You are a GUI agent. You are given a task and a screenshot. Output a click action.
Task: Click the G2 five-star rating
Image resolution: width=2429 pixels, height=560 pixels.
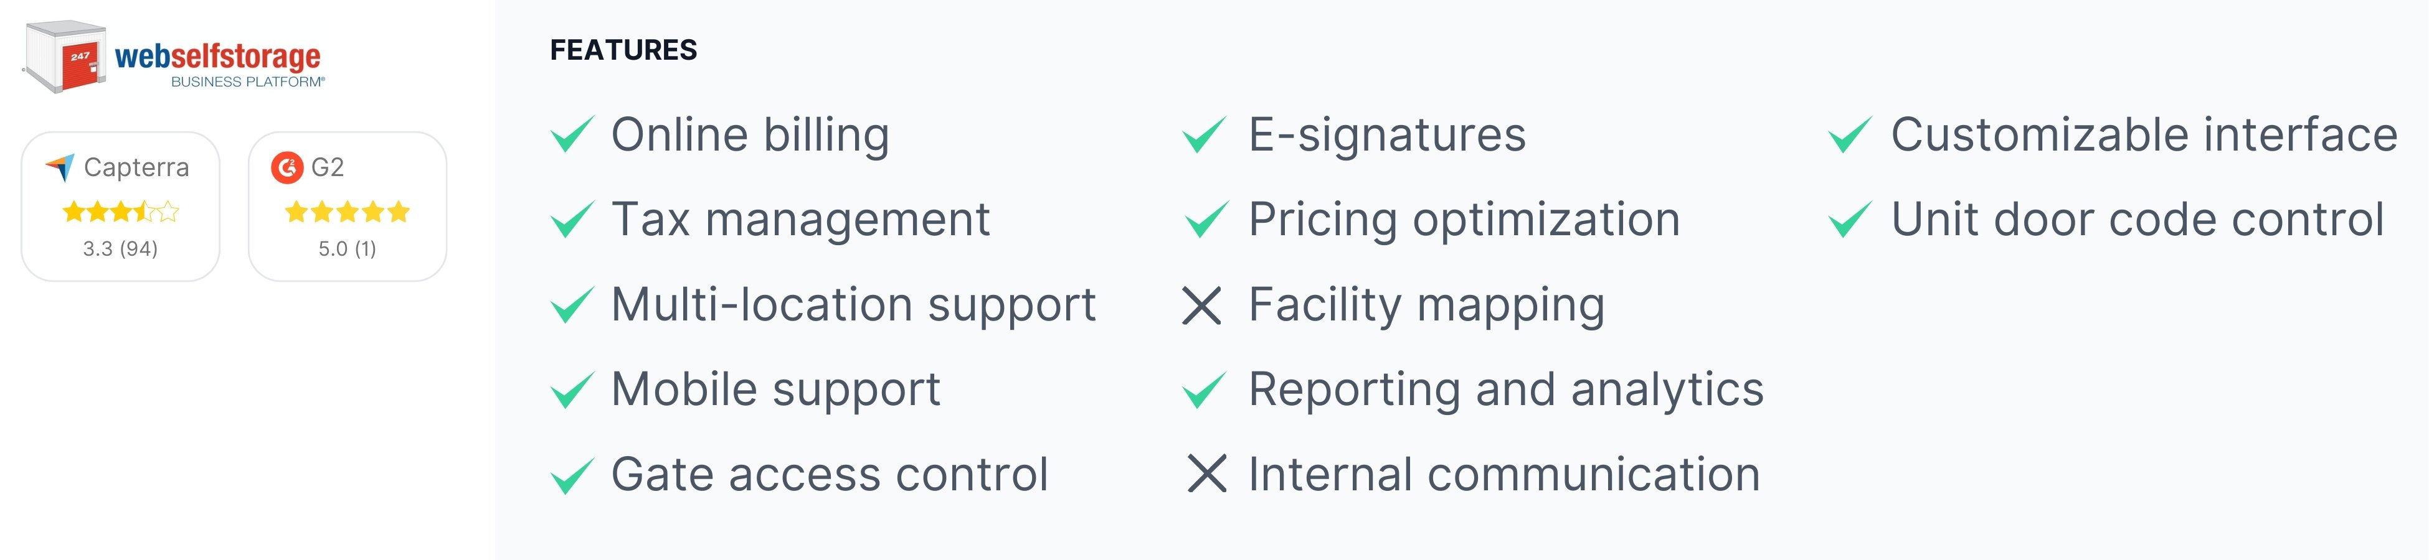click(x=347, y=211)
